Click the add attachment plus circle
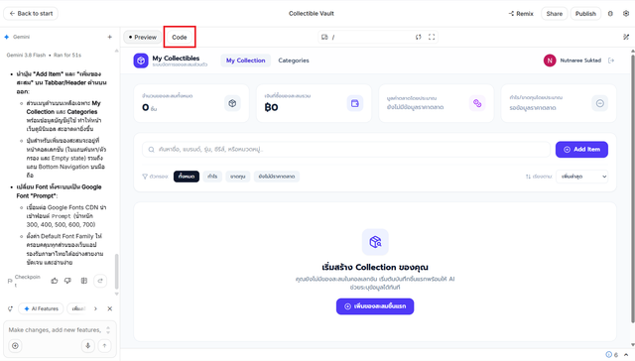 [15, 345]
